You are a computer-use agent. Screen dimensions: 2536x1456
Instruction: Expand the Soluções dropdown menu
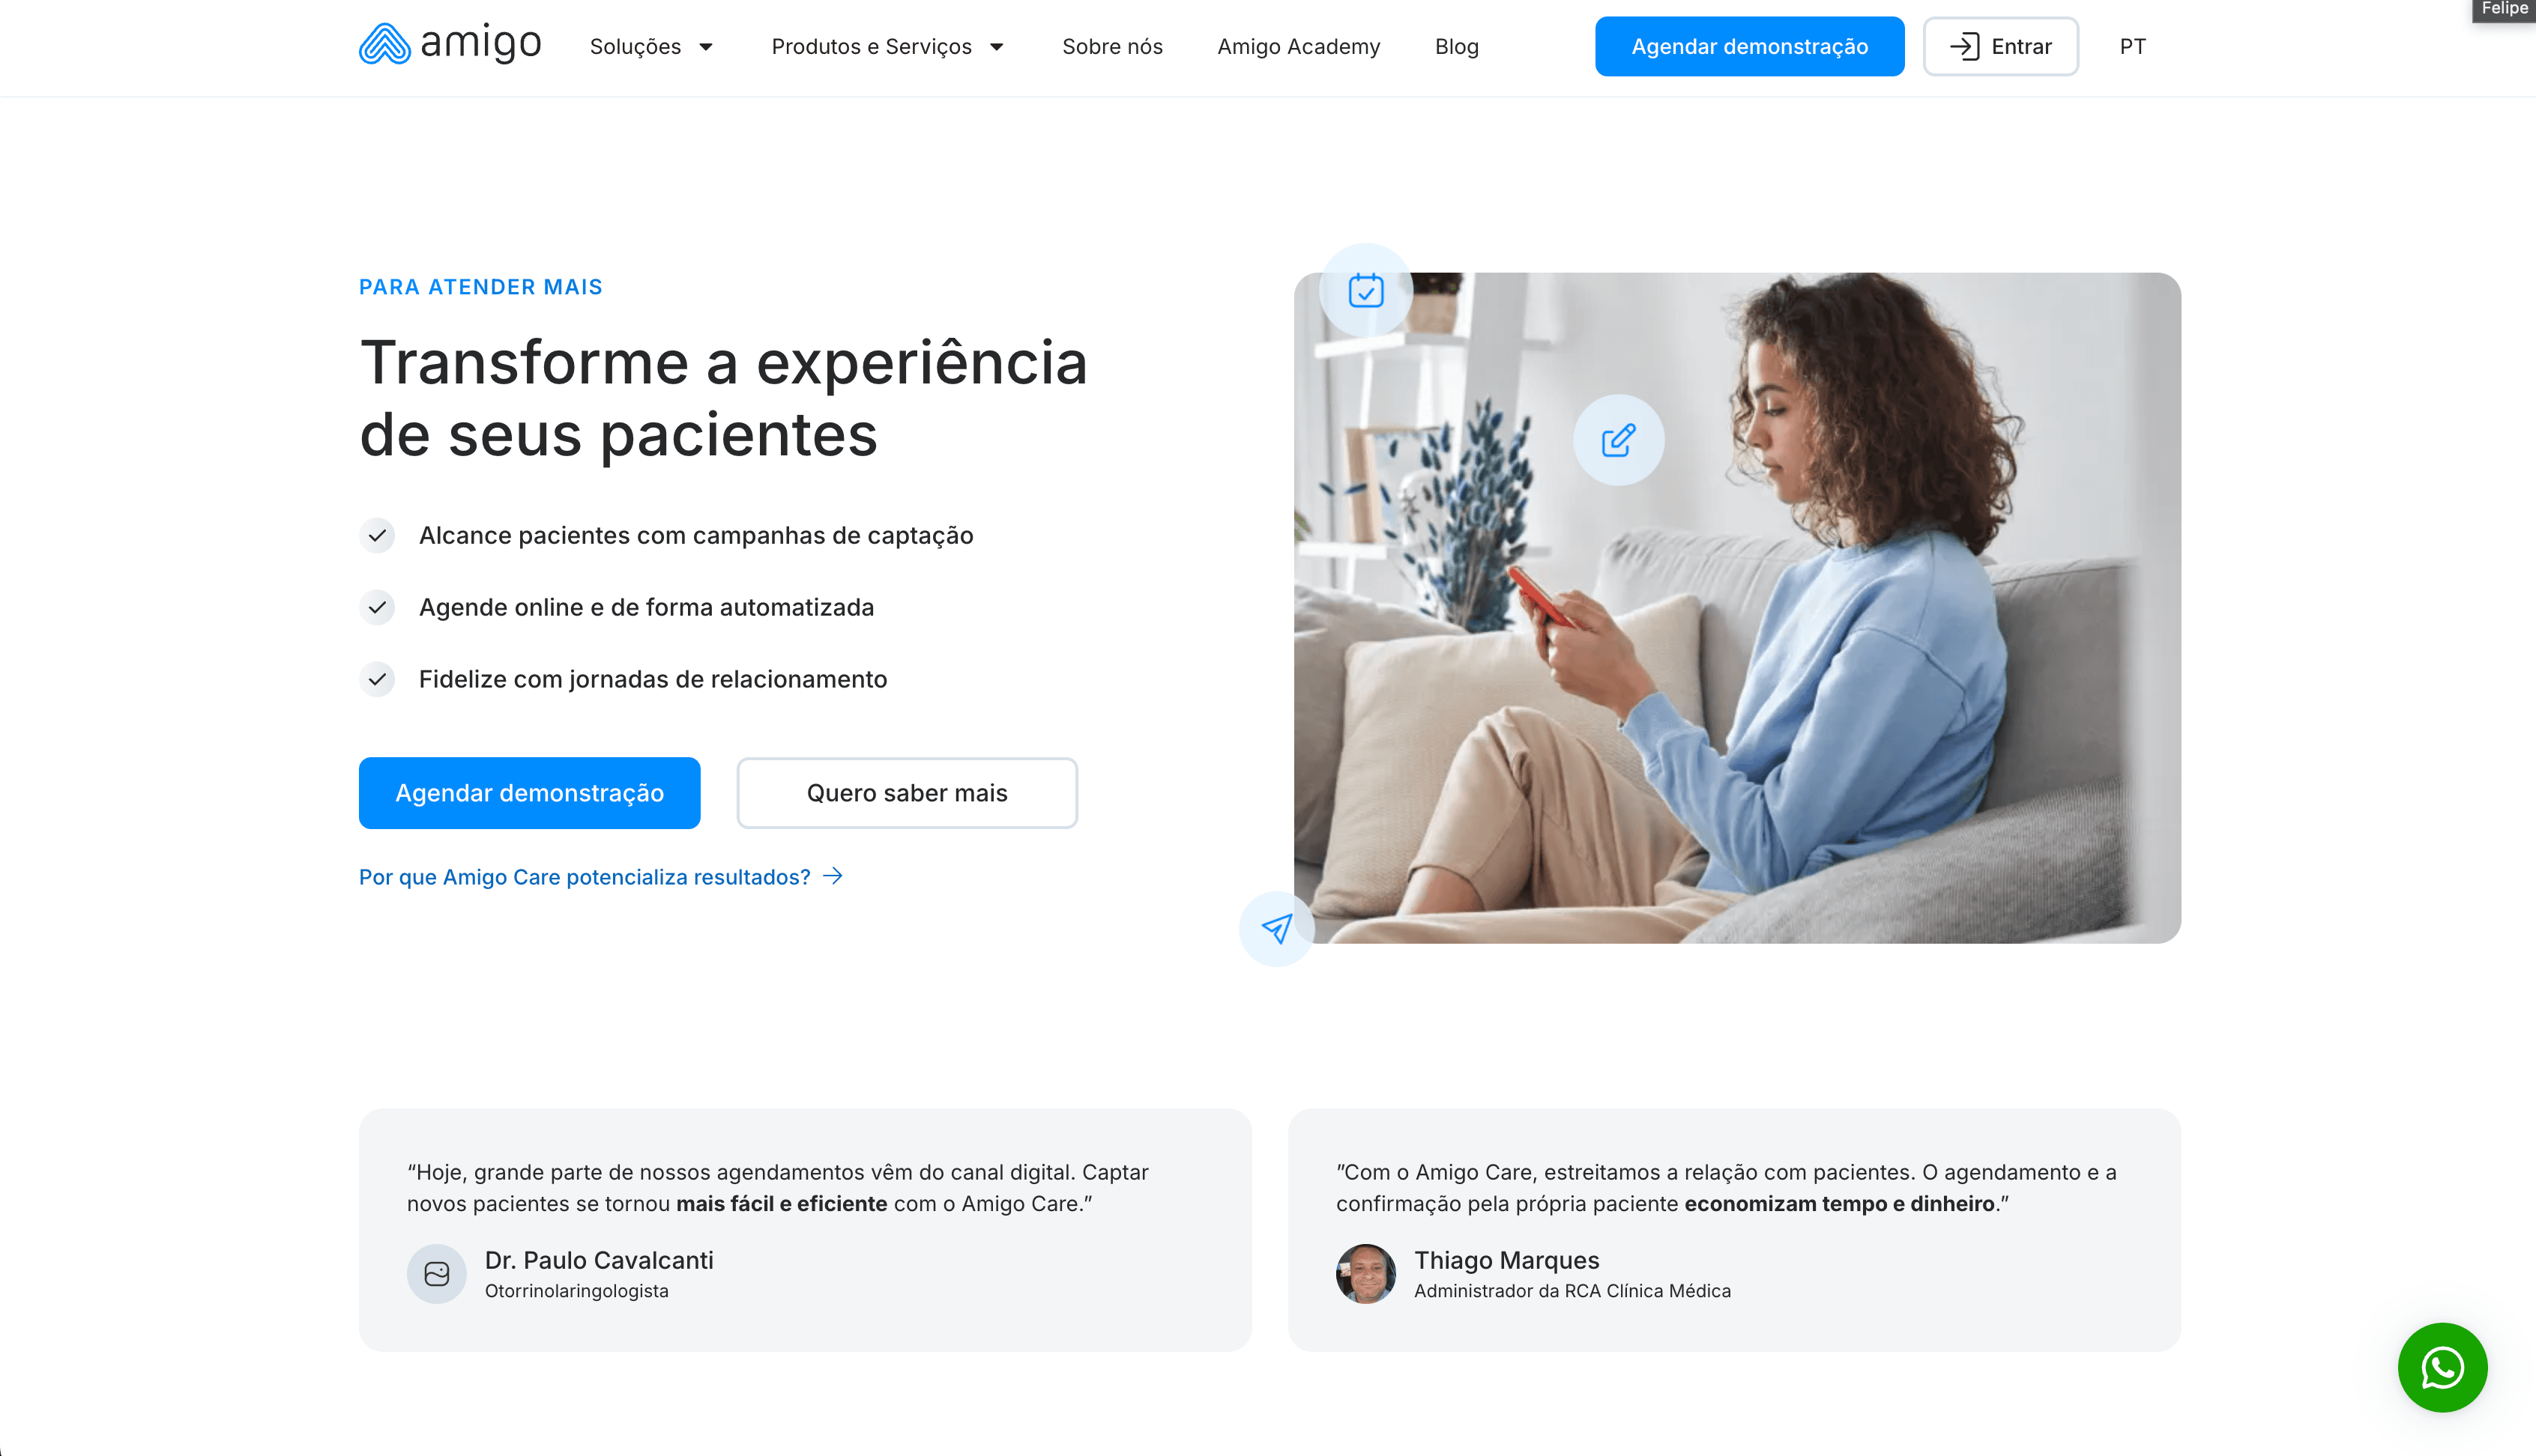click(651, 46)
